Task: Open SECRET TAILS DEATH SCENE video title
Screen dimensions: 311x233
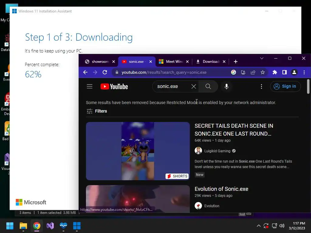Action: point(234,130)
